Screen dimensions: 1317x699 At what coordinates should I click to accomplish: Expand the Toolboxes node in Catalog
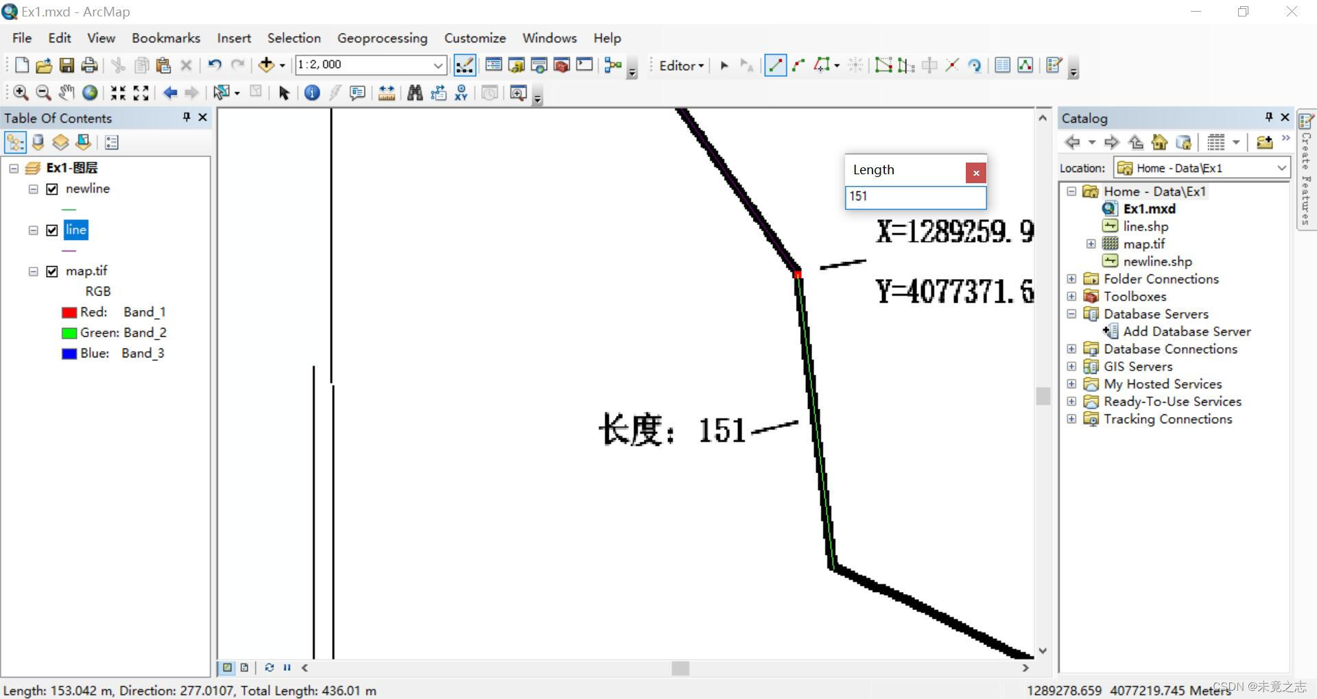(x=1071, y=296)
